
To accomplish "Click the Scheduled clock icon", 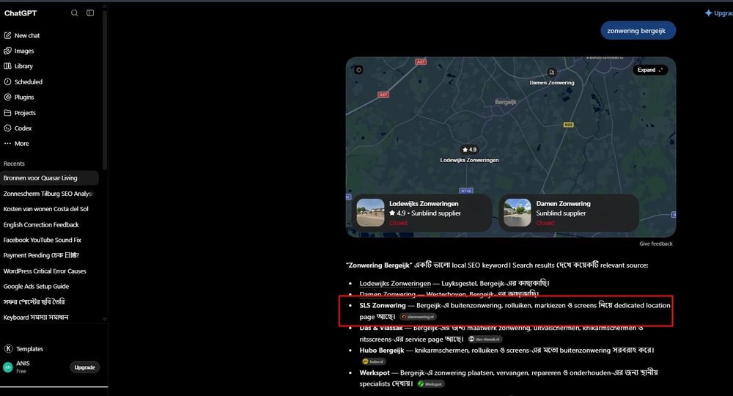I will click(7, 81).
